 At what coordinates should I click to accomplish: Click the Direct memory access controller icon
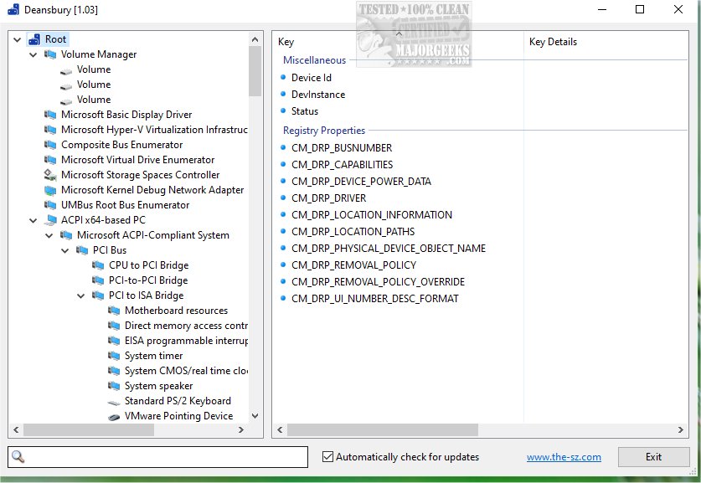click(114, 326)
